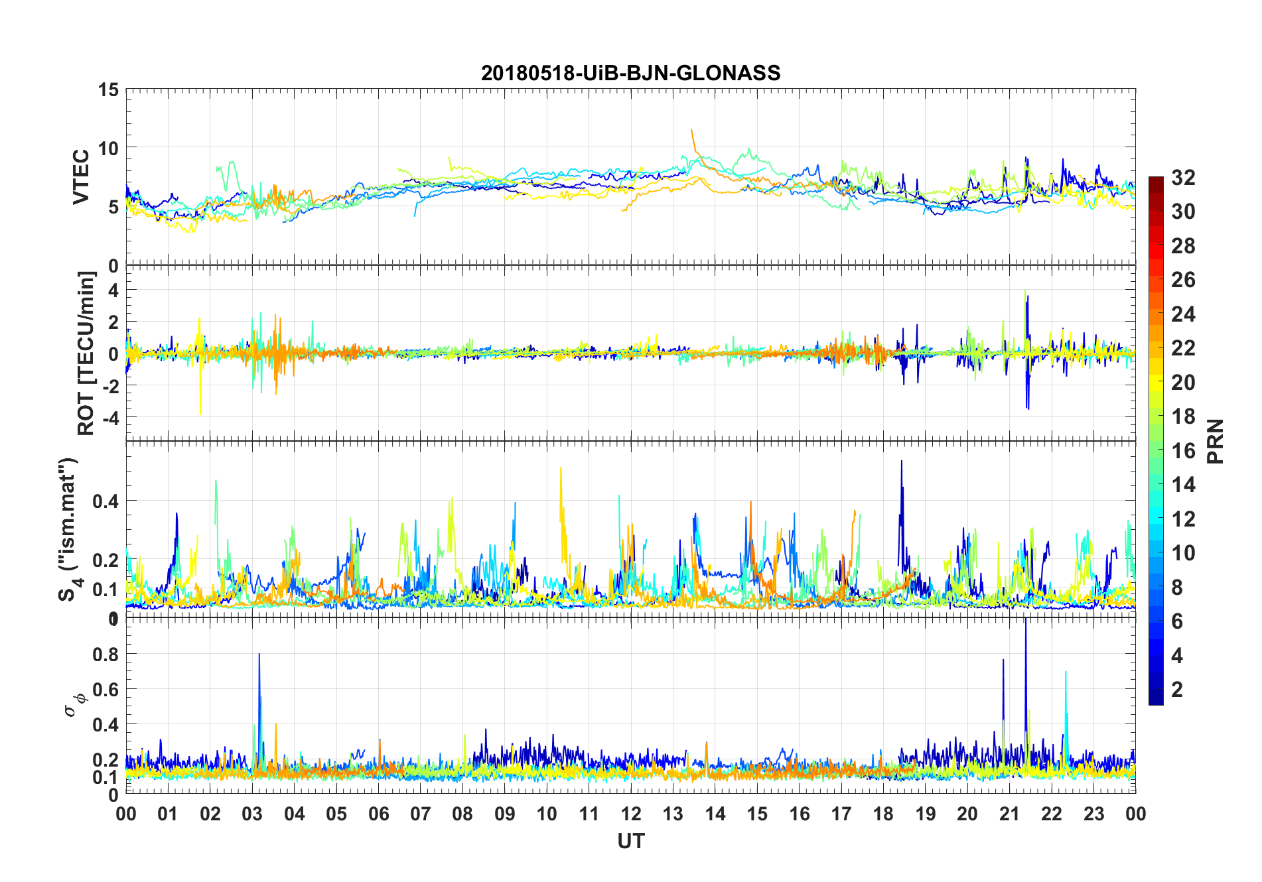This screenshot has width=1262, height=882.
Task: Click the blue ROT spike near 21:25 UT
Action: point(1027,351)
